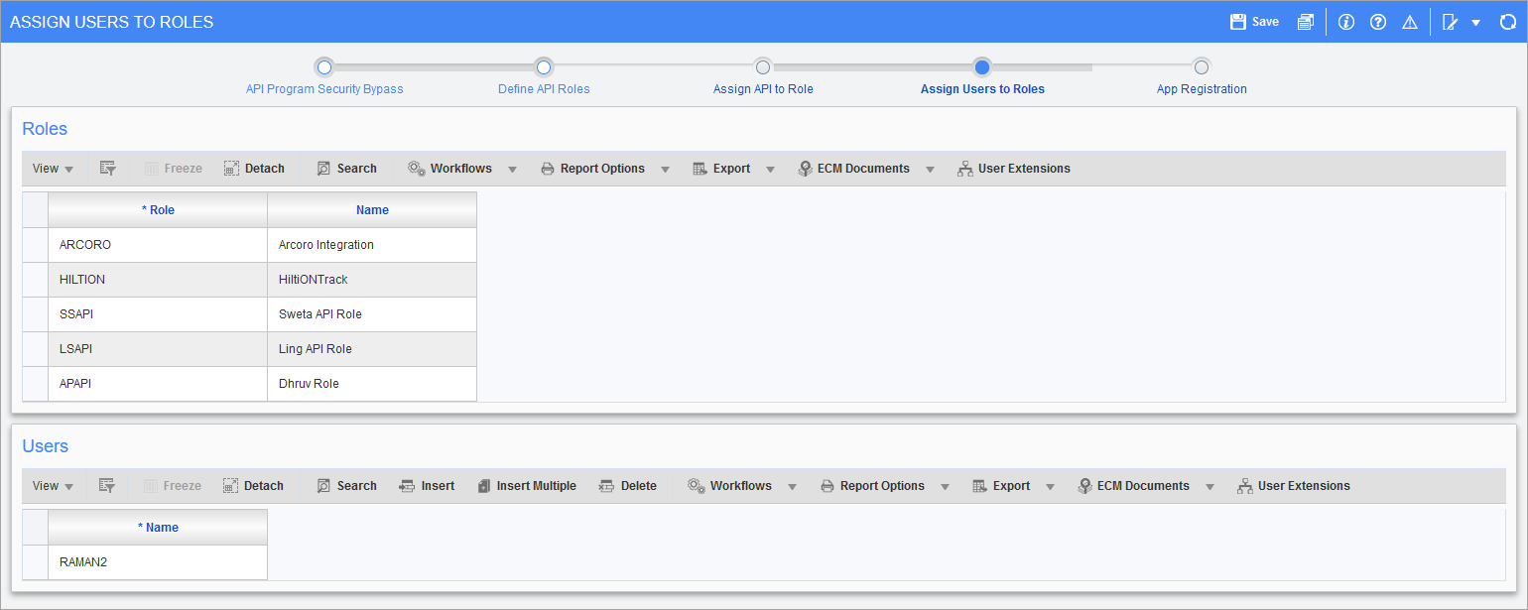Sort by Name column header in Users table

(158, 528)
